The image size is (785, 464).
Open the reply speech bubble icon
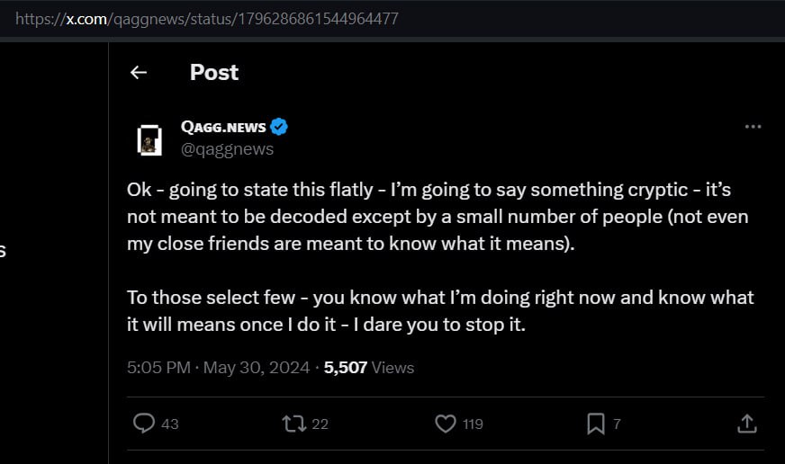click(144, 424)
